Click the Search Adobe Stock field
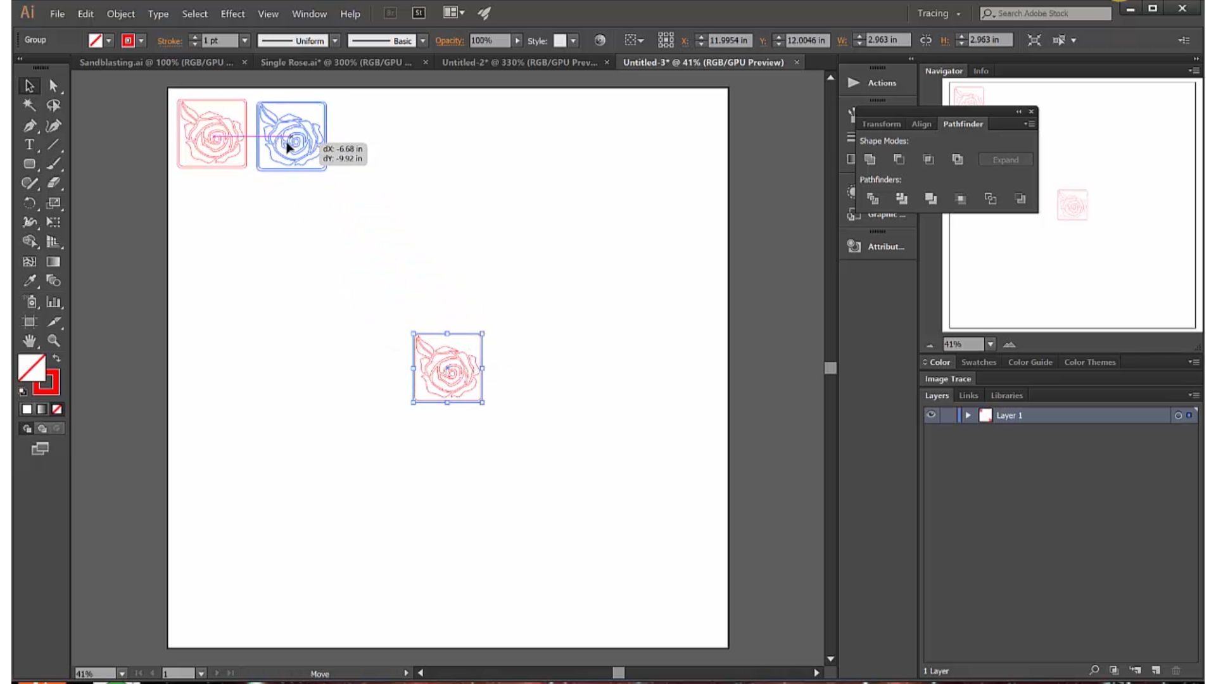The width and height of the screenshot is (1216, 684). (1046, 13)
